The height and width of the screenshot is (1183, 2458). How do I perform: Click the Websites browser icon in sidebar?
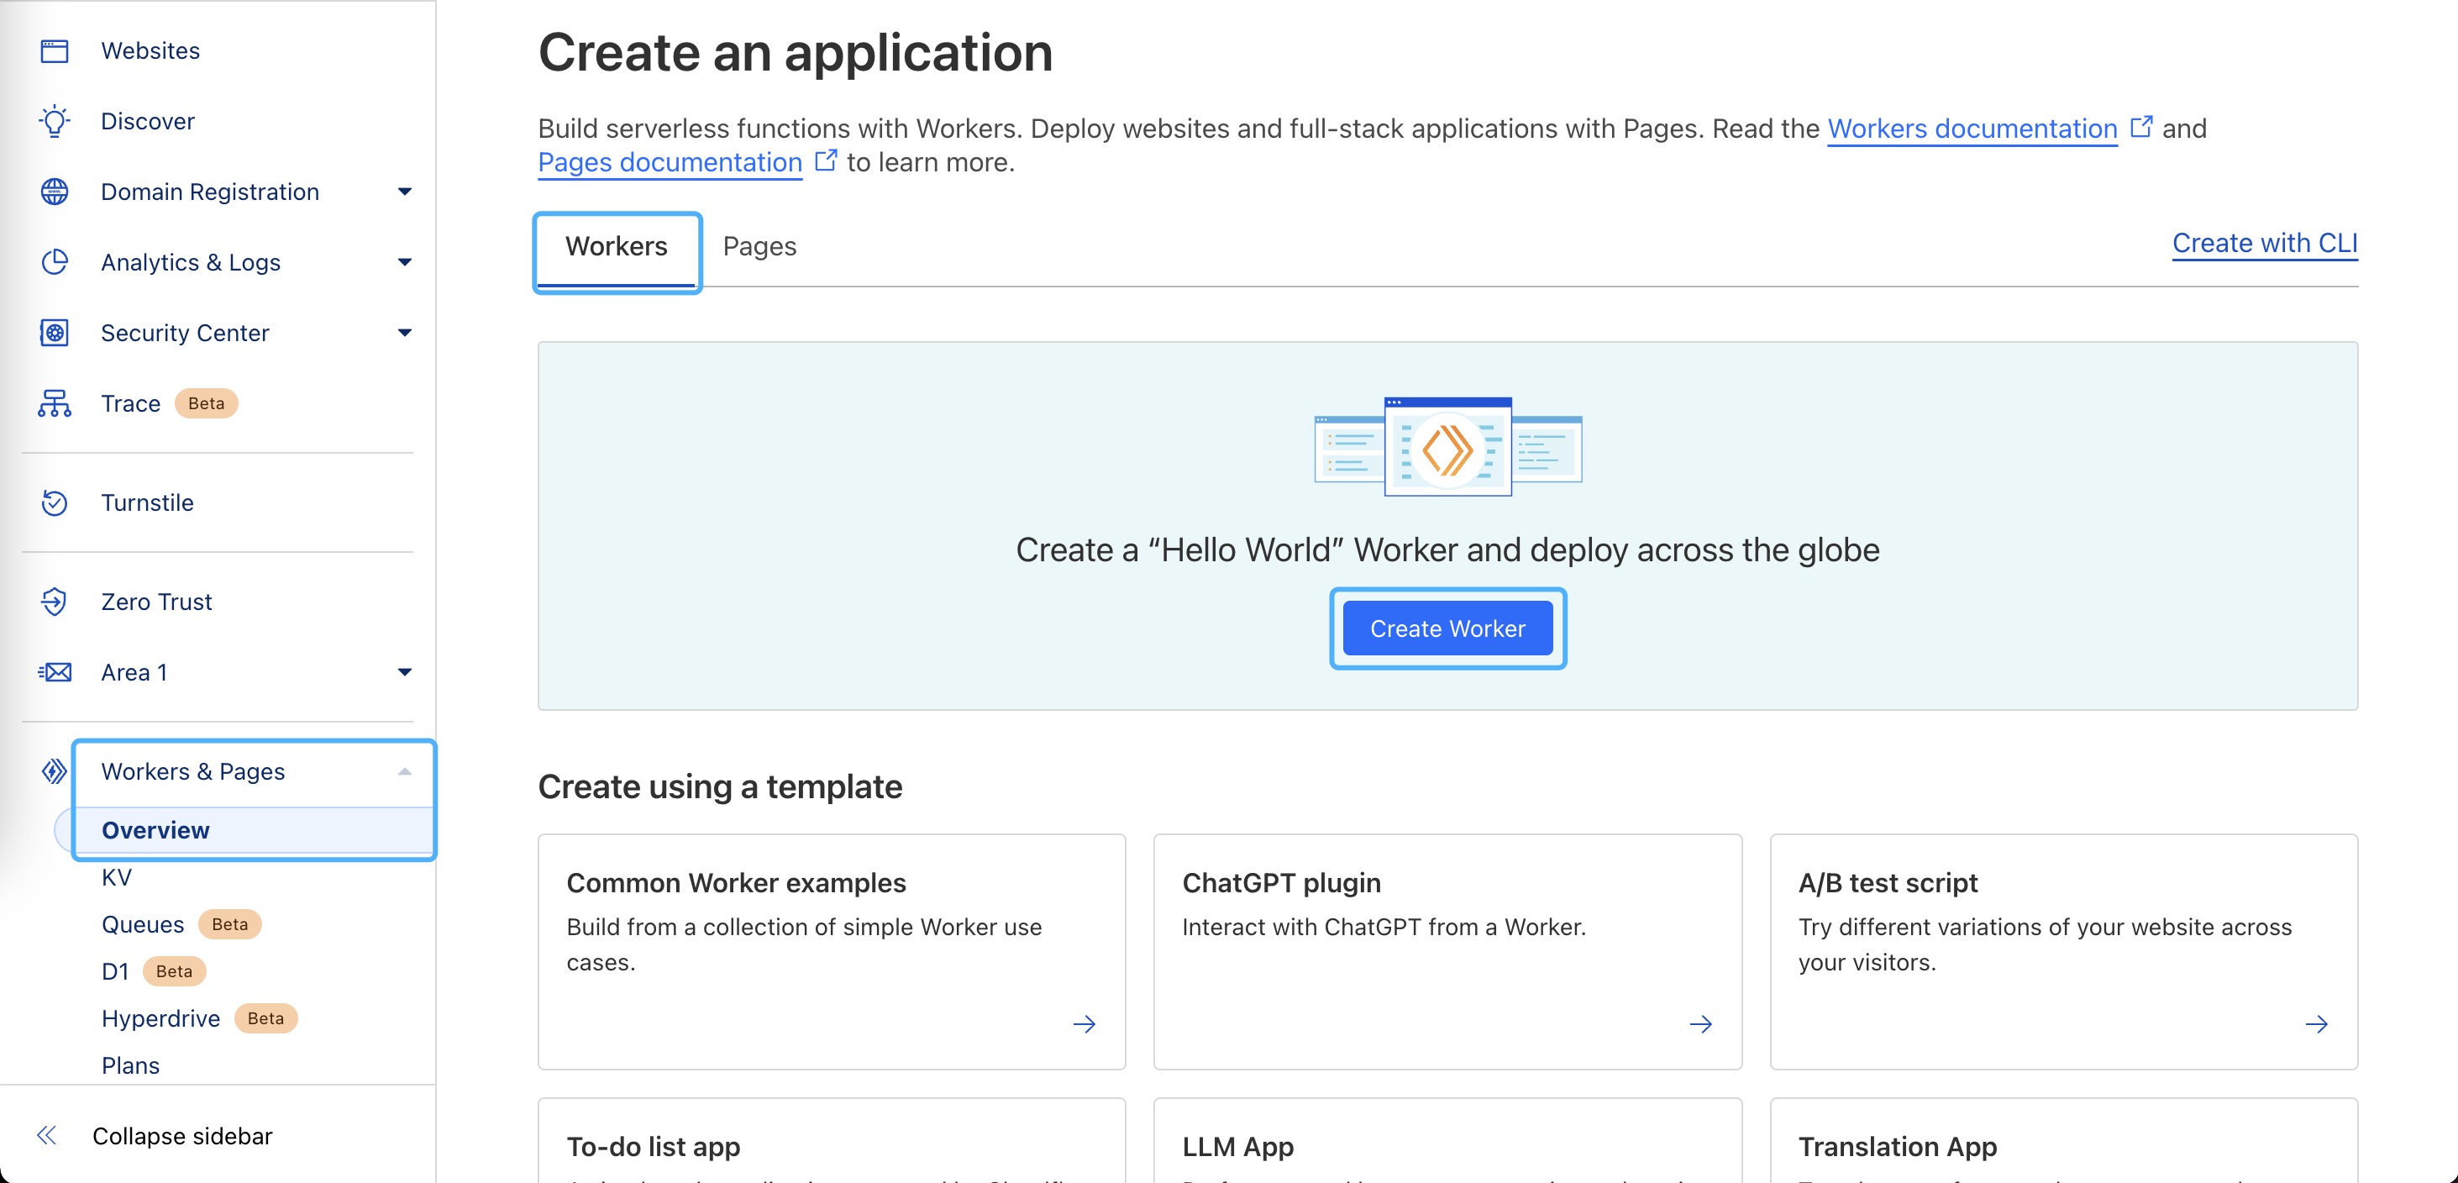click(55, 50)
